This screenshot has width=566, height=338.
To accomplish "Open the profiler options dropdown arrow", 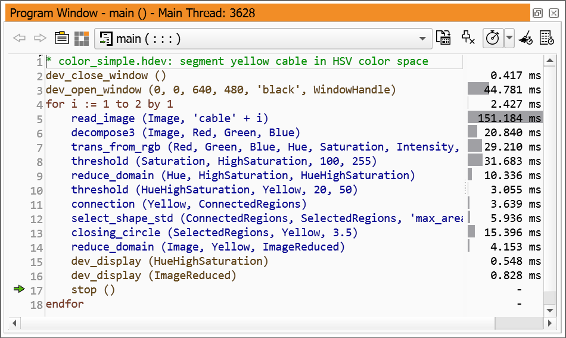I will pos(509,39).
